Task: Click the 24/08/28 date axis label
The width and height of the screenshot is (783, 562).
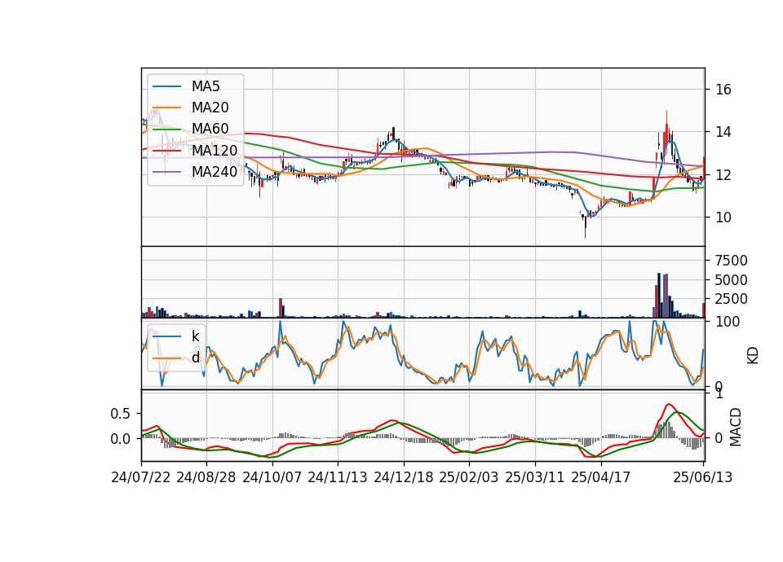Action: pos(206,477)
